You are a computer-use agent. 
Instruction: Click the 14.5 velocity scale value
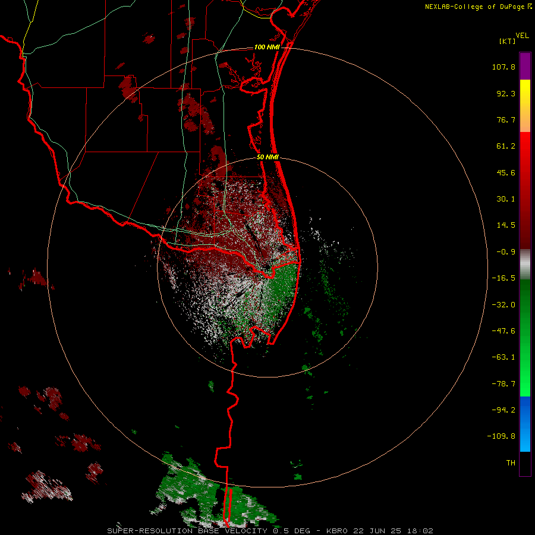tap(506, 225)
